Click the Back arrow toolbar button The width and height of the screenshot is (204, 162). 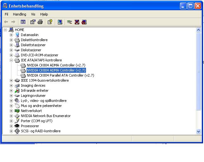(6, 22)
